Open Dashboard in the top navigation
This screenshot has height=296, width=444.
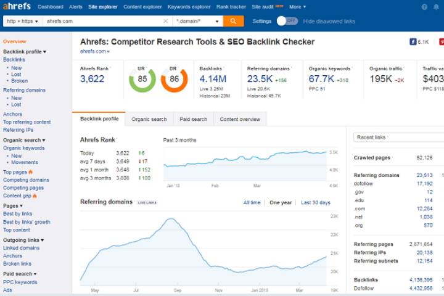[51, 7]
